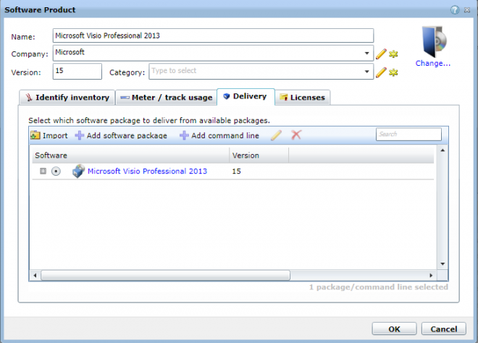
Task: Click the Category combo box field
Action: (261, 72)
